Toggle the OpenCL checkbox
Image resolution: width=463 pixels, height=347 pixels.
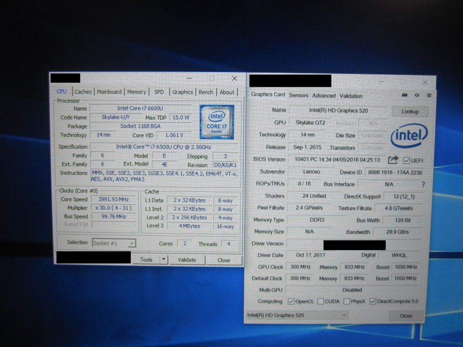(x=291, y=301)
